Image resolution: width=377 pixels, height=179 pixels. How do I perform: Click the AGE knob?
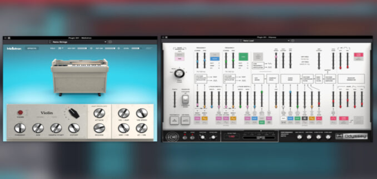coord(38,128)
